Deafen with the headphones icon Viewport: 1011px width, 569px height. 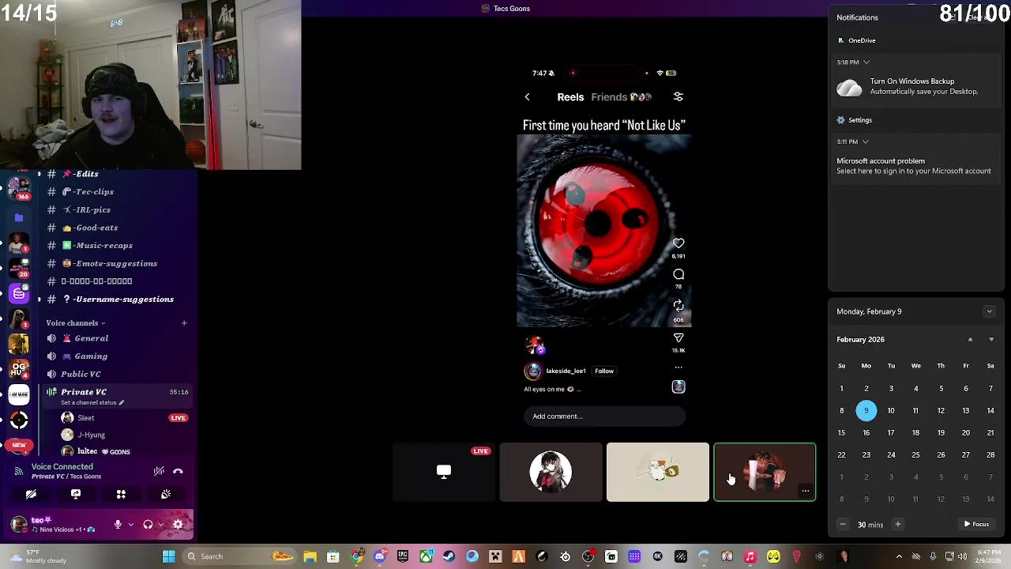[x=148, y=524]
